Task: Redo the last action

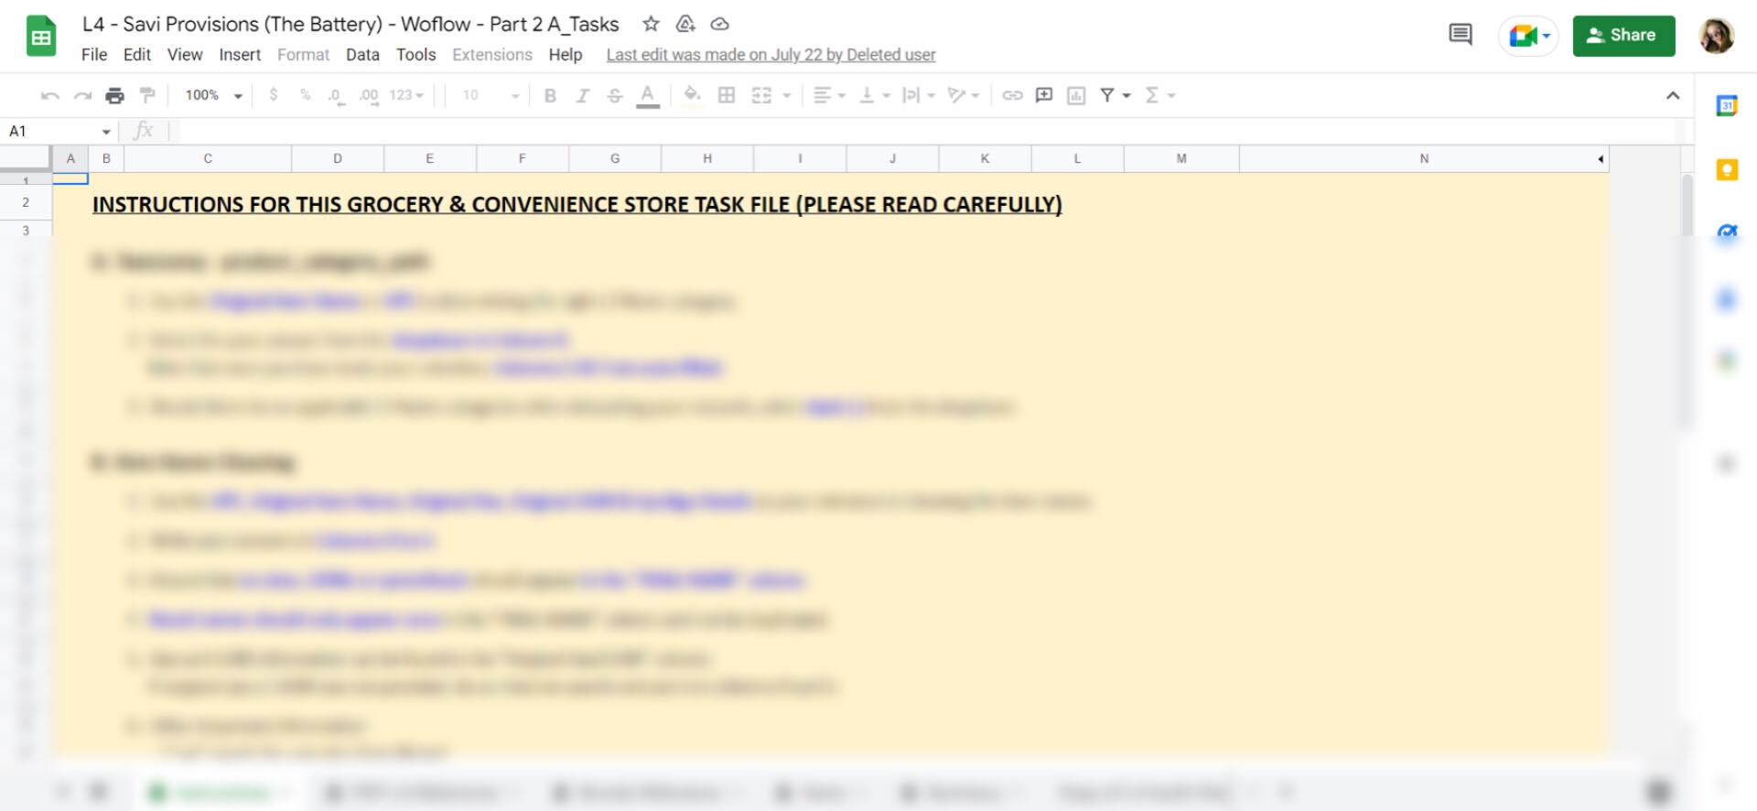Action: 82,95
